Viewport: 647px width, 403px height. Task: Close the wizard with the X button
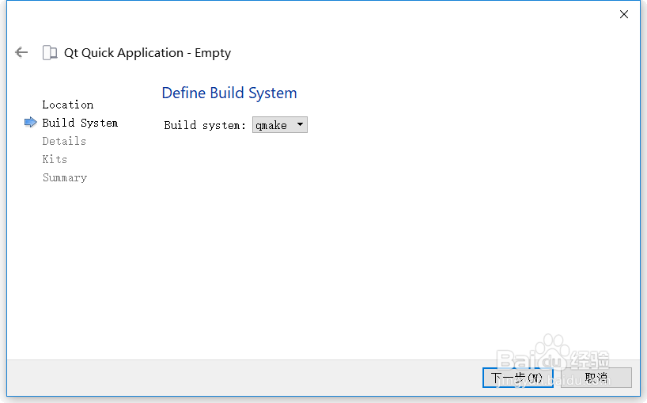tap(624, 14)
